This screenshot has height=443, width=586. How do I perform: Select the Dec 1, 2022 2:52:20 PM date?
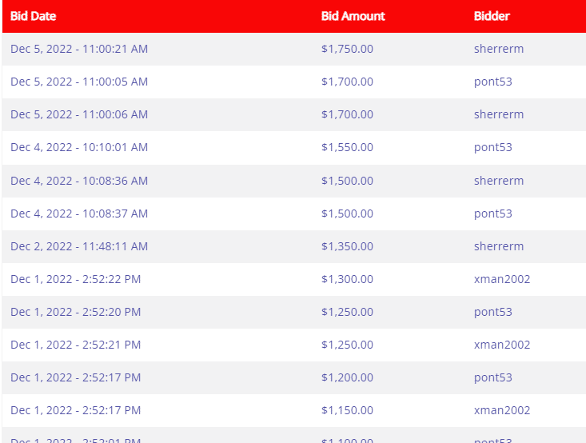[x=76, y=312]
